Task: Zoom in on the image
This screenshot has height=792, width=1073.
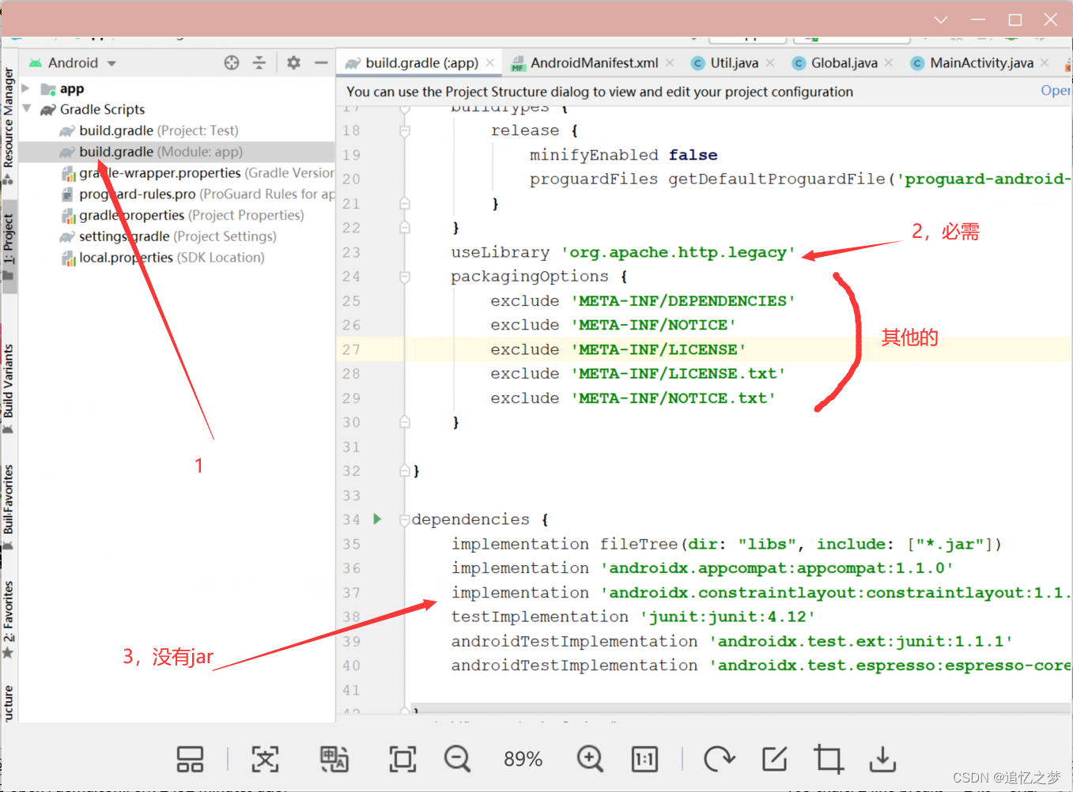Action: coord(590,759)
